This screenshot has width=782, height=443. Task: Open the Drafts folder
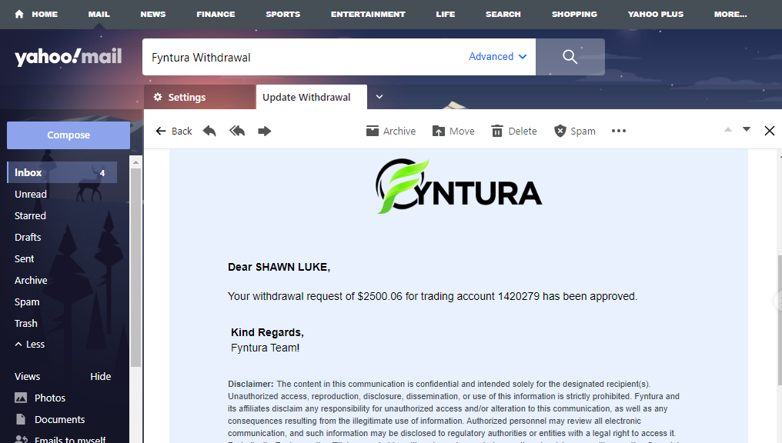coord(28,237)
